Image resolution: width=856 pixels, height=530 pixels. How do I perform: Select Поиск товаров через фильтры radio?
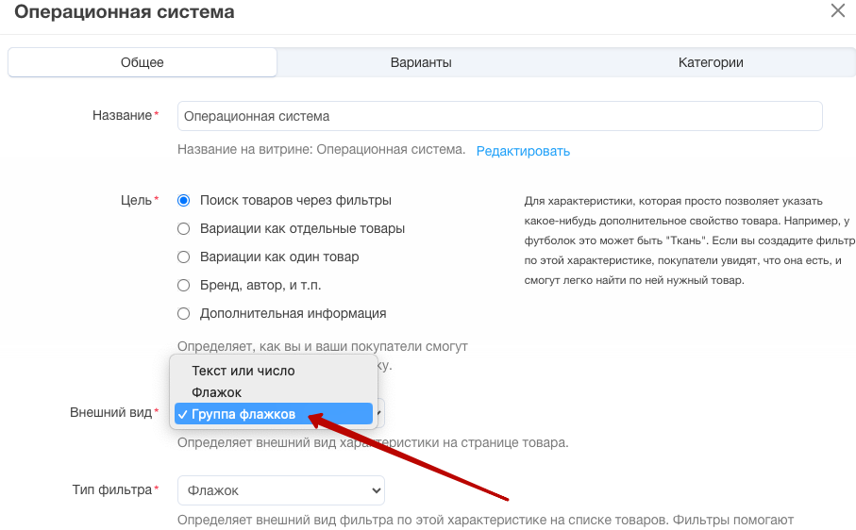[183, 201]
